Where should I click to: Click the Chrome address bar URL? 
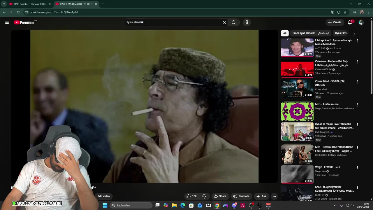click(54, 12)
